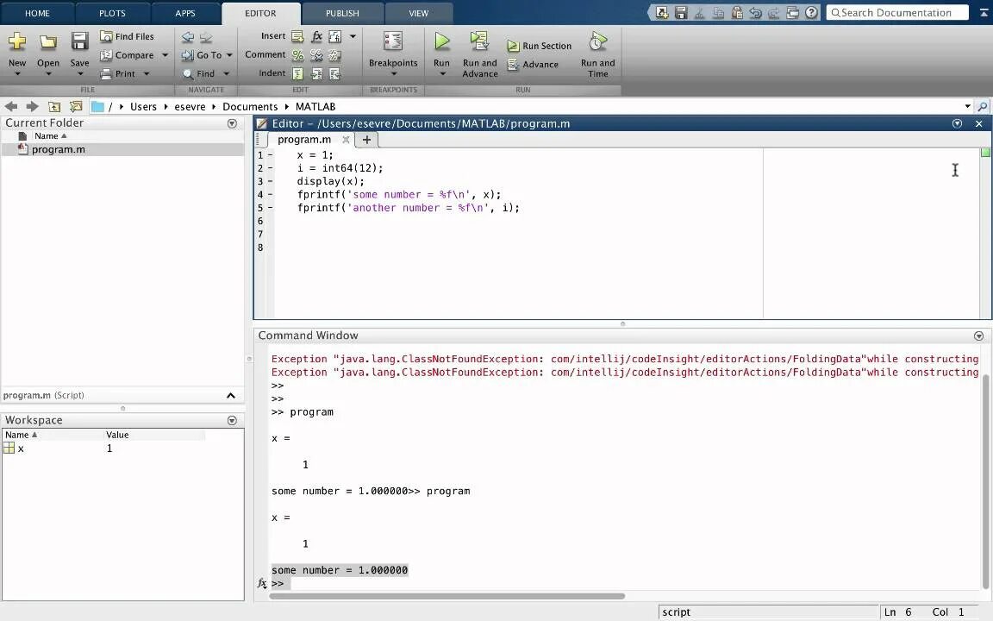Click the comment percent icon
Image resolution: width=993 pixels, height=621 pixels.
tap(297, 55)
